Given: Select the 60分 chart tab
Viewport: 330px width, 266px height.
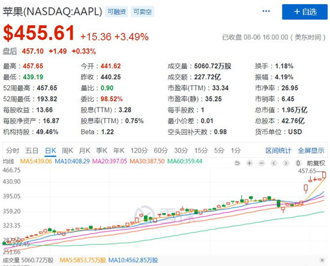Looking at the screenshot, I should pos(161,151).
